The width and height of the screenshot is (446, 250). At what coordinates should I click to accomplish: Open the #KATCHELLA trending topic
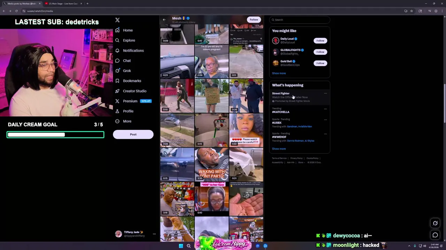280,112
